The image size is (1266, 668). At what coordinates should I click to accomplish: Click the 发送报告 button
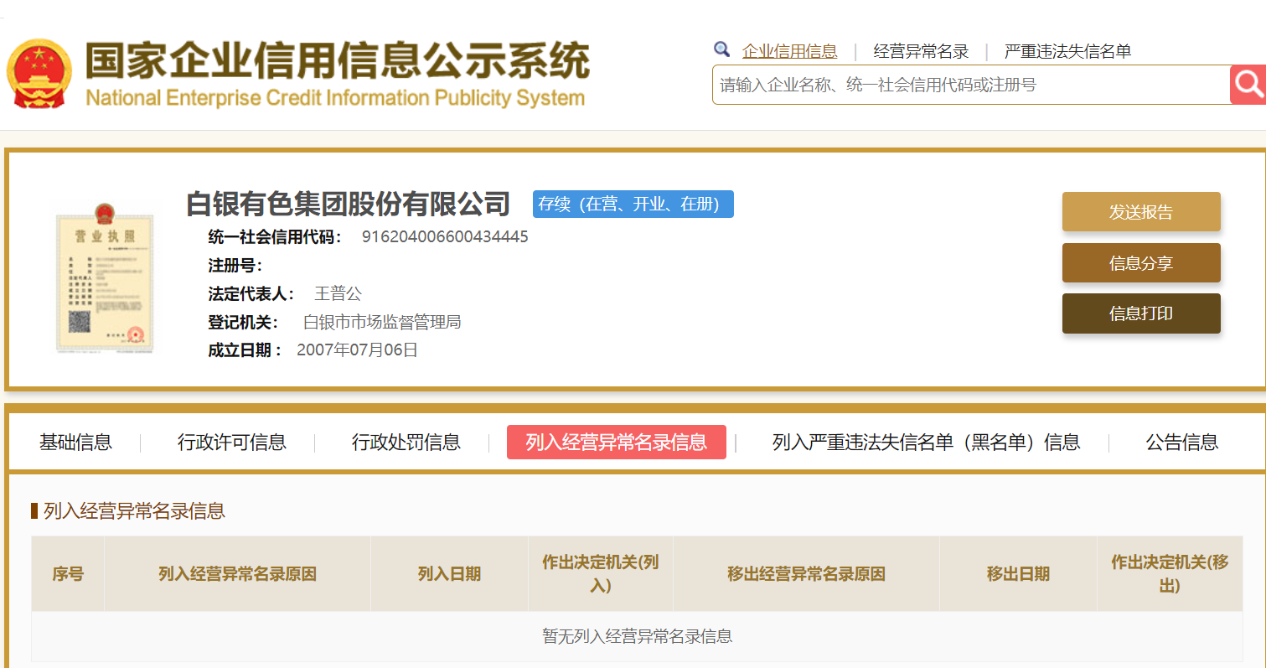(1141, 212)
